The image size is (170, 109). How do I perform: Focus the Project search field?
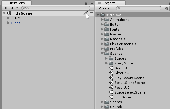click(x=139, y=8)
